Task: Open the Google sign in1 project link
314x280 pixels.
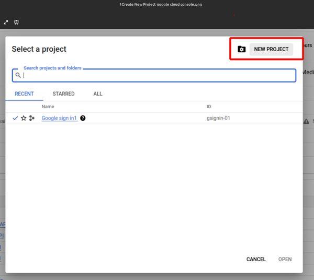Action: tap(59, 118)
